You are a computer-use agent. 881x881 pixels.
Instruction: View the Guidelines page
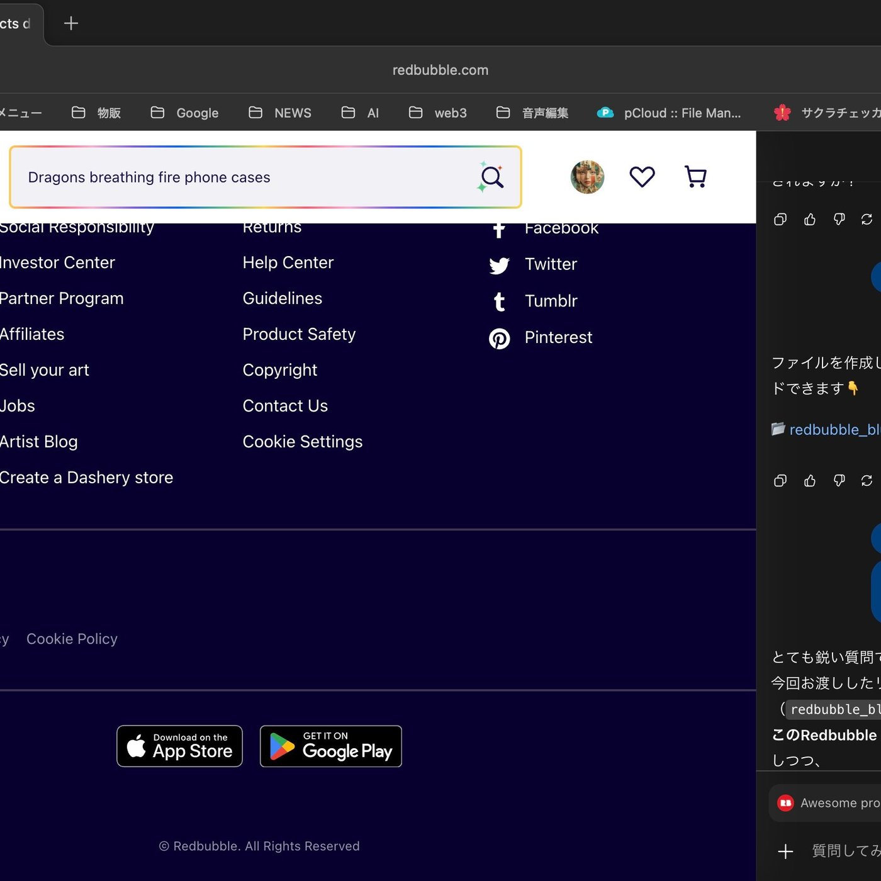(x=283, y=298)
